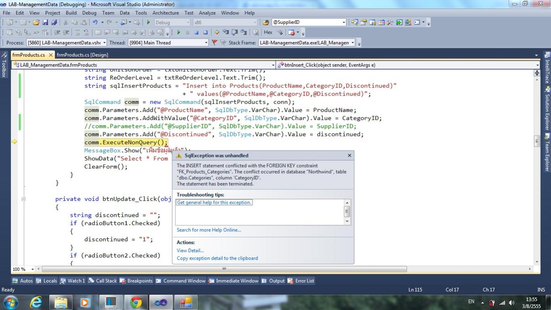Click the green Start Debugging arrow in the standard toolbar
The height and width of the screenshot is (310, 551).
point(148,23)
